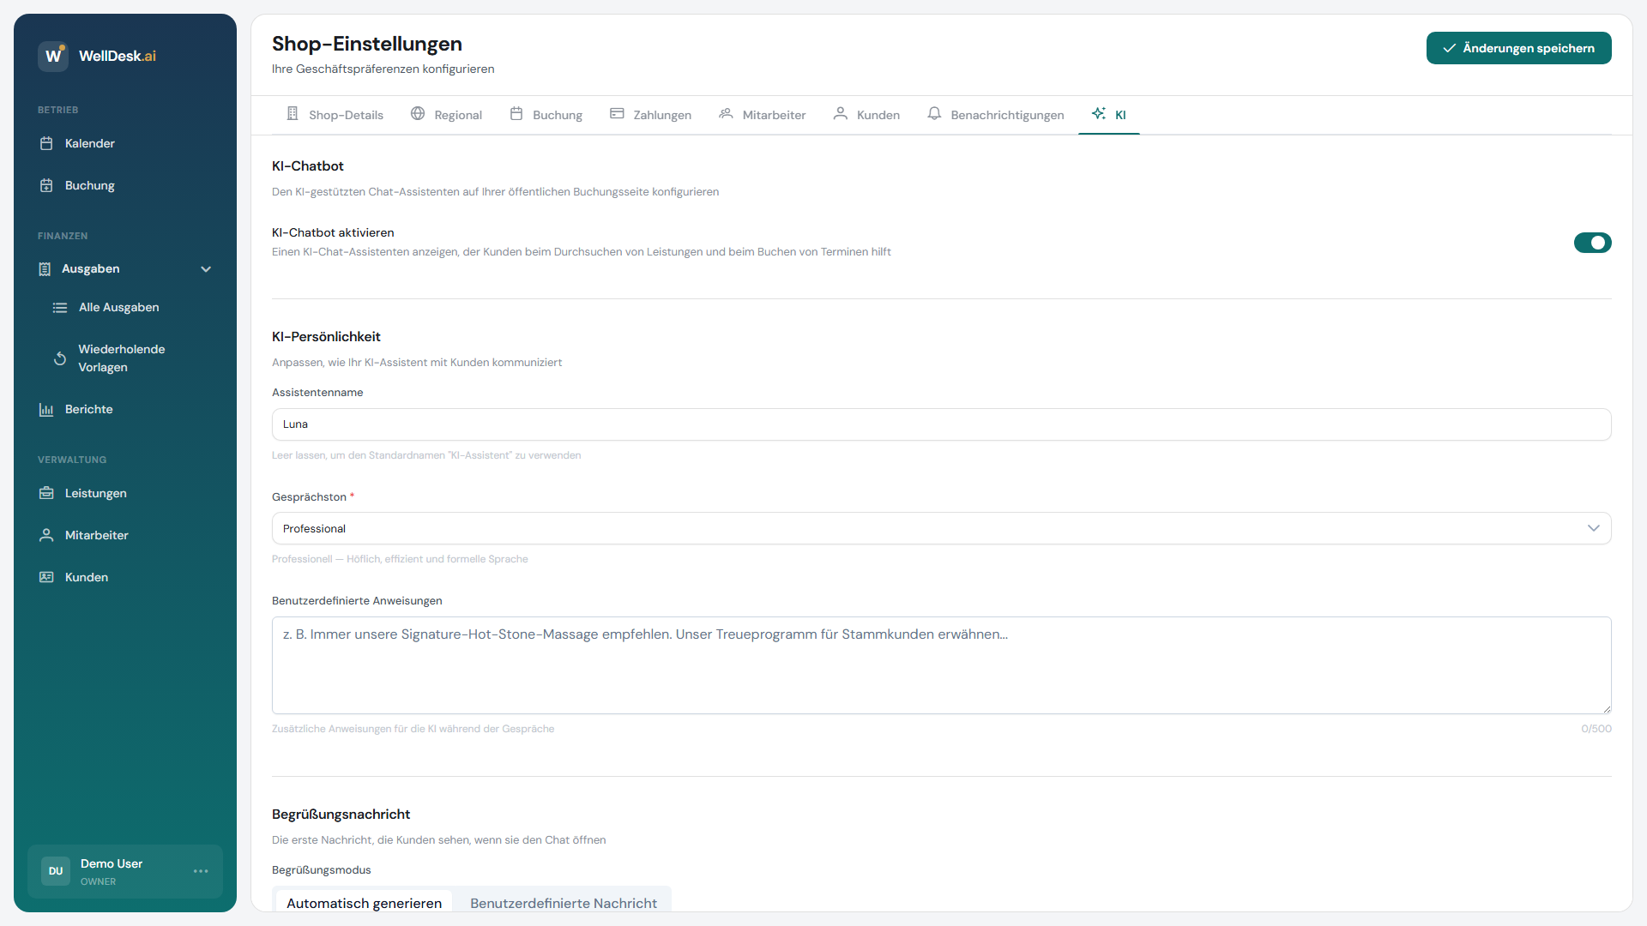The height and width of the screenshot is (926, 1647).
Task: Open Alle Ausgaben from the sidebar
Action: pyautogui.click(x=118, y=307)
